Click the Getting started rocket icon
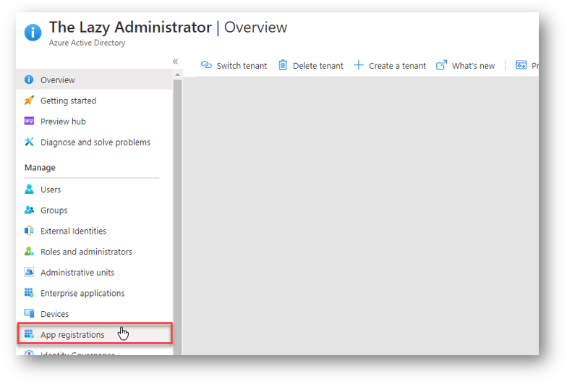 tap(29, 100)
